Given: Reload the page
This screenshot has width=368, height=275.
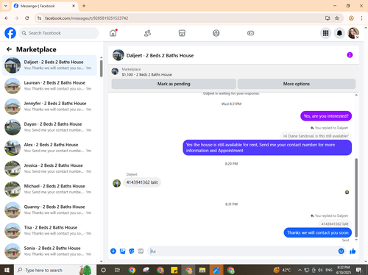Looking at the screenshot, I should coord(27,18).
